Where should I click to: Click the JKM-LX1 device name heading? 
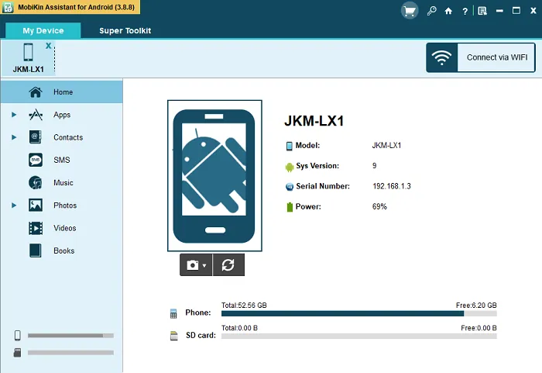pos(314,121)
